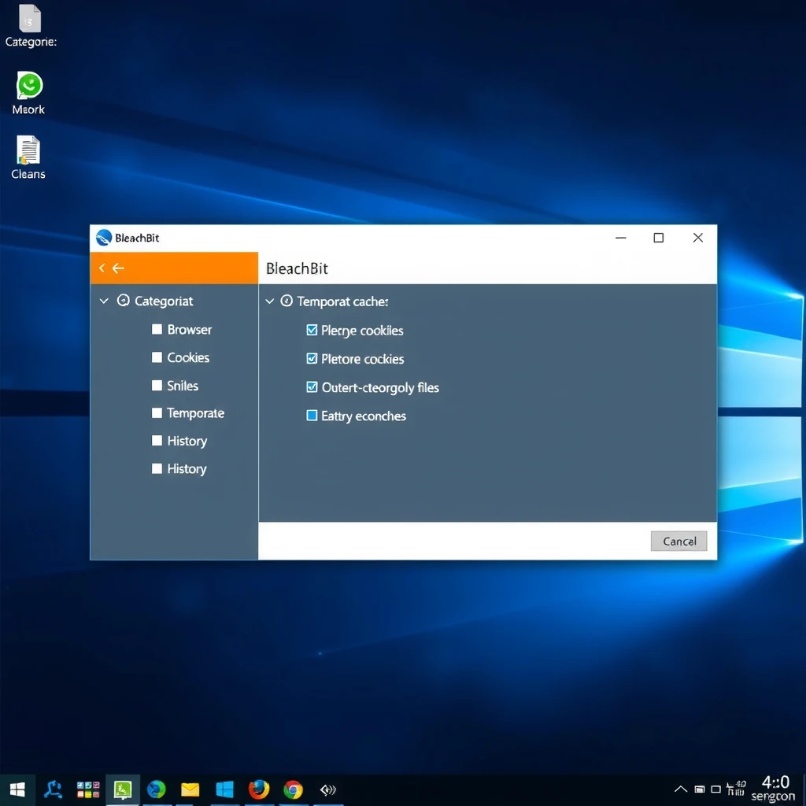Click the circular icon beside Categoriat
The image size is (806, 806).
(x=124, y=300)
